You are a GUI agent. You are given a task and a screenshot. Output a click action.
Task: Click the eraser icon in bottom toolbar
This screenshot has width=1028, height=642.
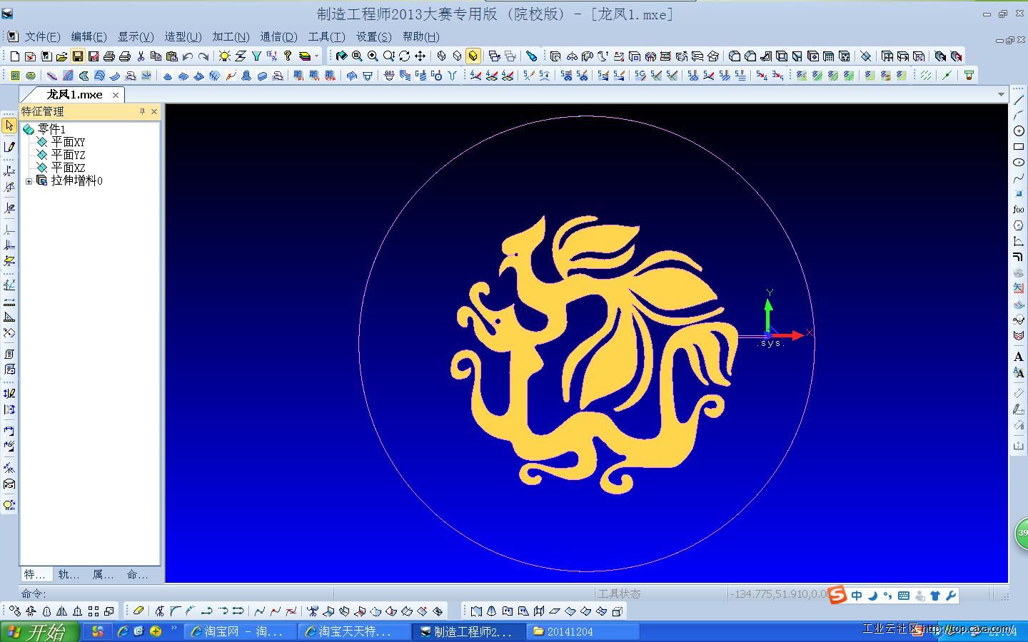click(138, 611)
